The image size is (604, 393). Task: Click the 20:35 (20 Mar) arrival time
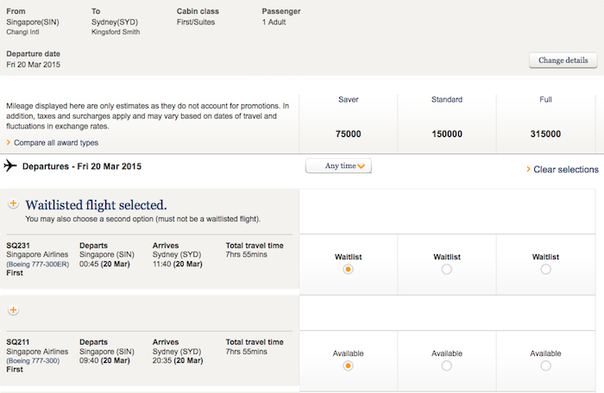click(x=178, y=361)
